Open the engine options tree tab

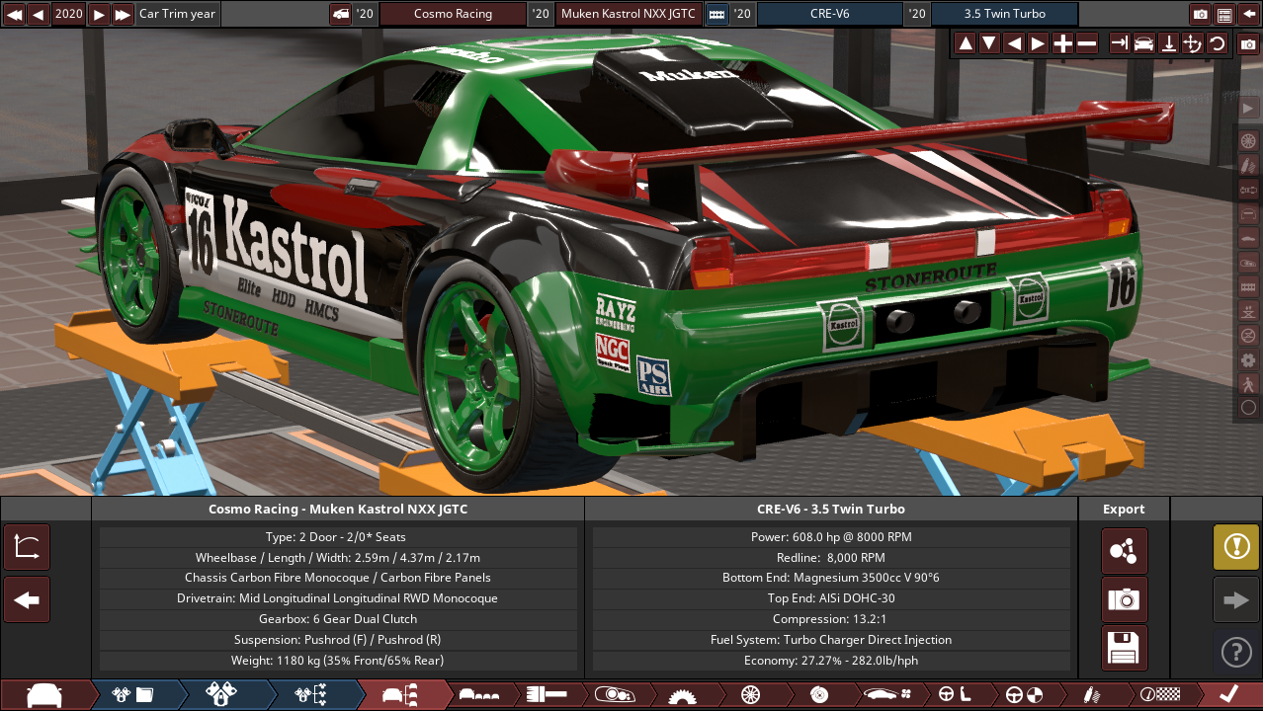tap(312, 695)
